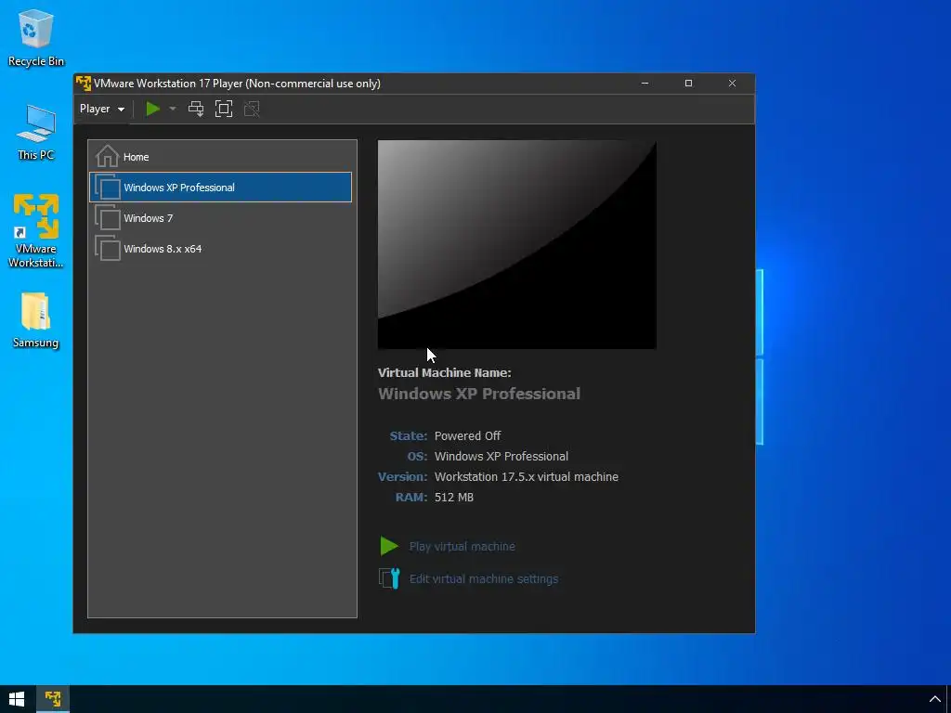Click VMware Player taskbar icon
Viewport: 951px width, 713px height.
[53, 699]
